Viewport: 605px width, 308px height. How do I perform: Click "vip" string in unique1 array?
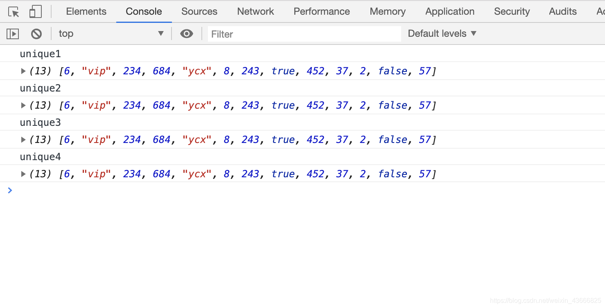pos(97,71)
